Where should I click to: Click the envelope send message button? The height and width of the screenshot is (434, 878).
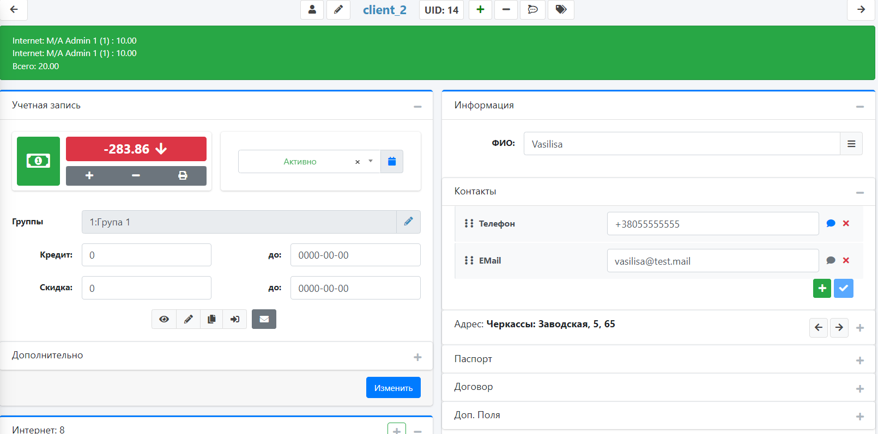[x=264, y=319]
